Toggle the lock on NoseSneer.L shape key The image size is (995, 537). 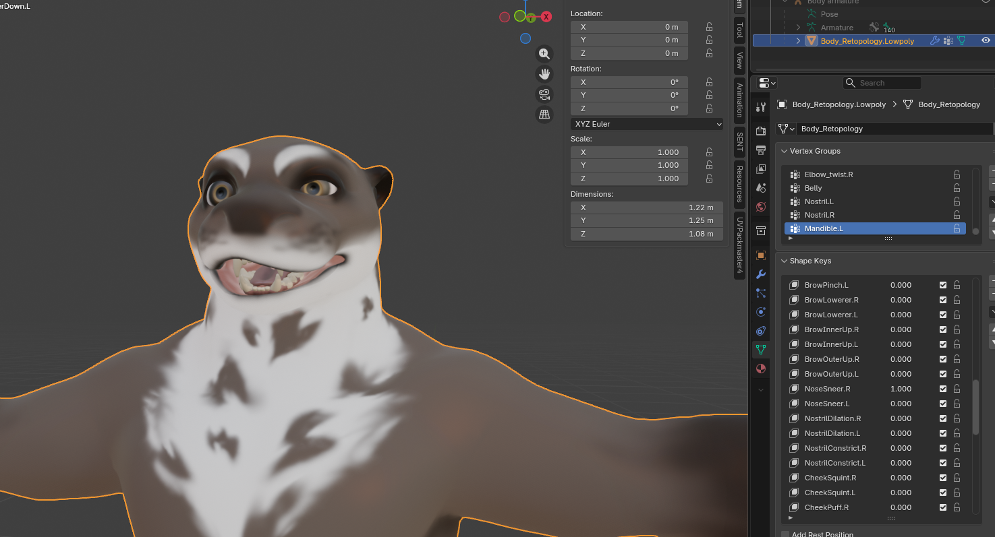pyautogui.click(x=957, y=404)
